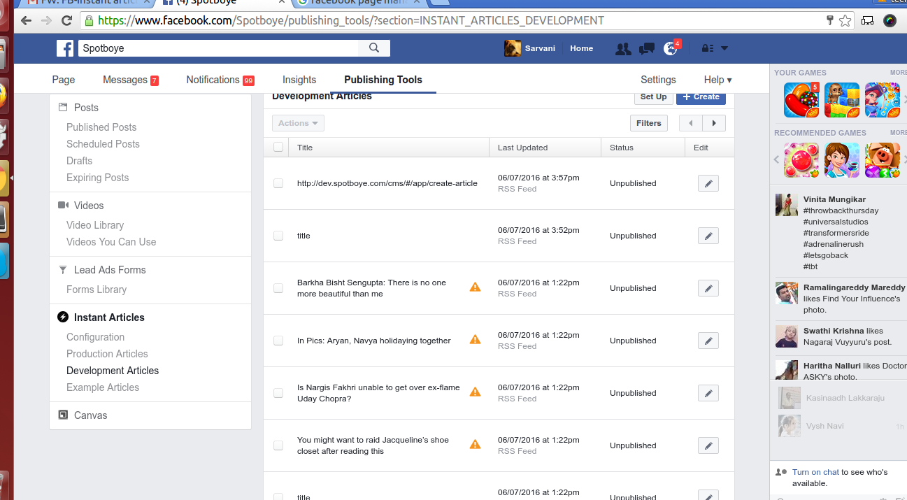This screenshot has width=907, height=500.
Task: Click warning icon for Jacqueline's shoe closet article
Action: pyautogui.click(x=476, y=445)
